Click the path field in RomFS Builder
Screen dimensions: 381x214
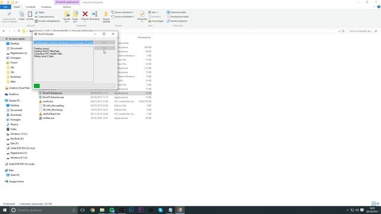(64, 42)
